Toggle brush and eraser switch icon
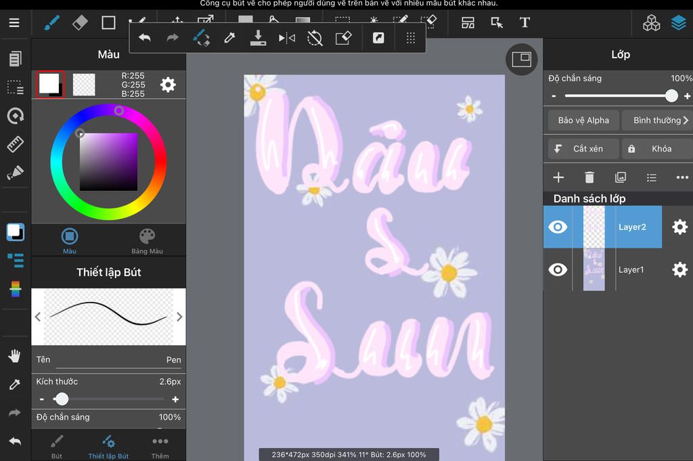 202,38
